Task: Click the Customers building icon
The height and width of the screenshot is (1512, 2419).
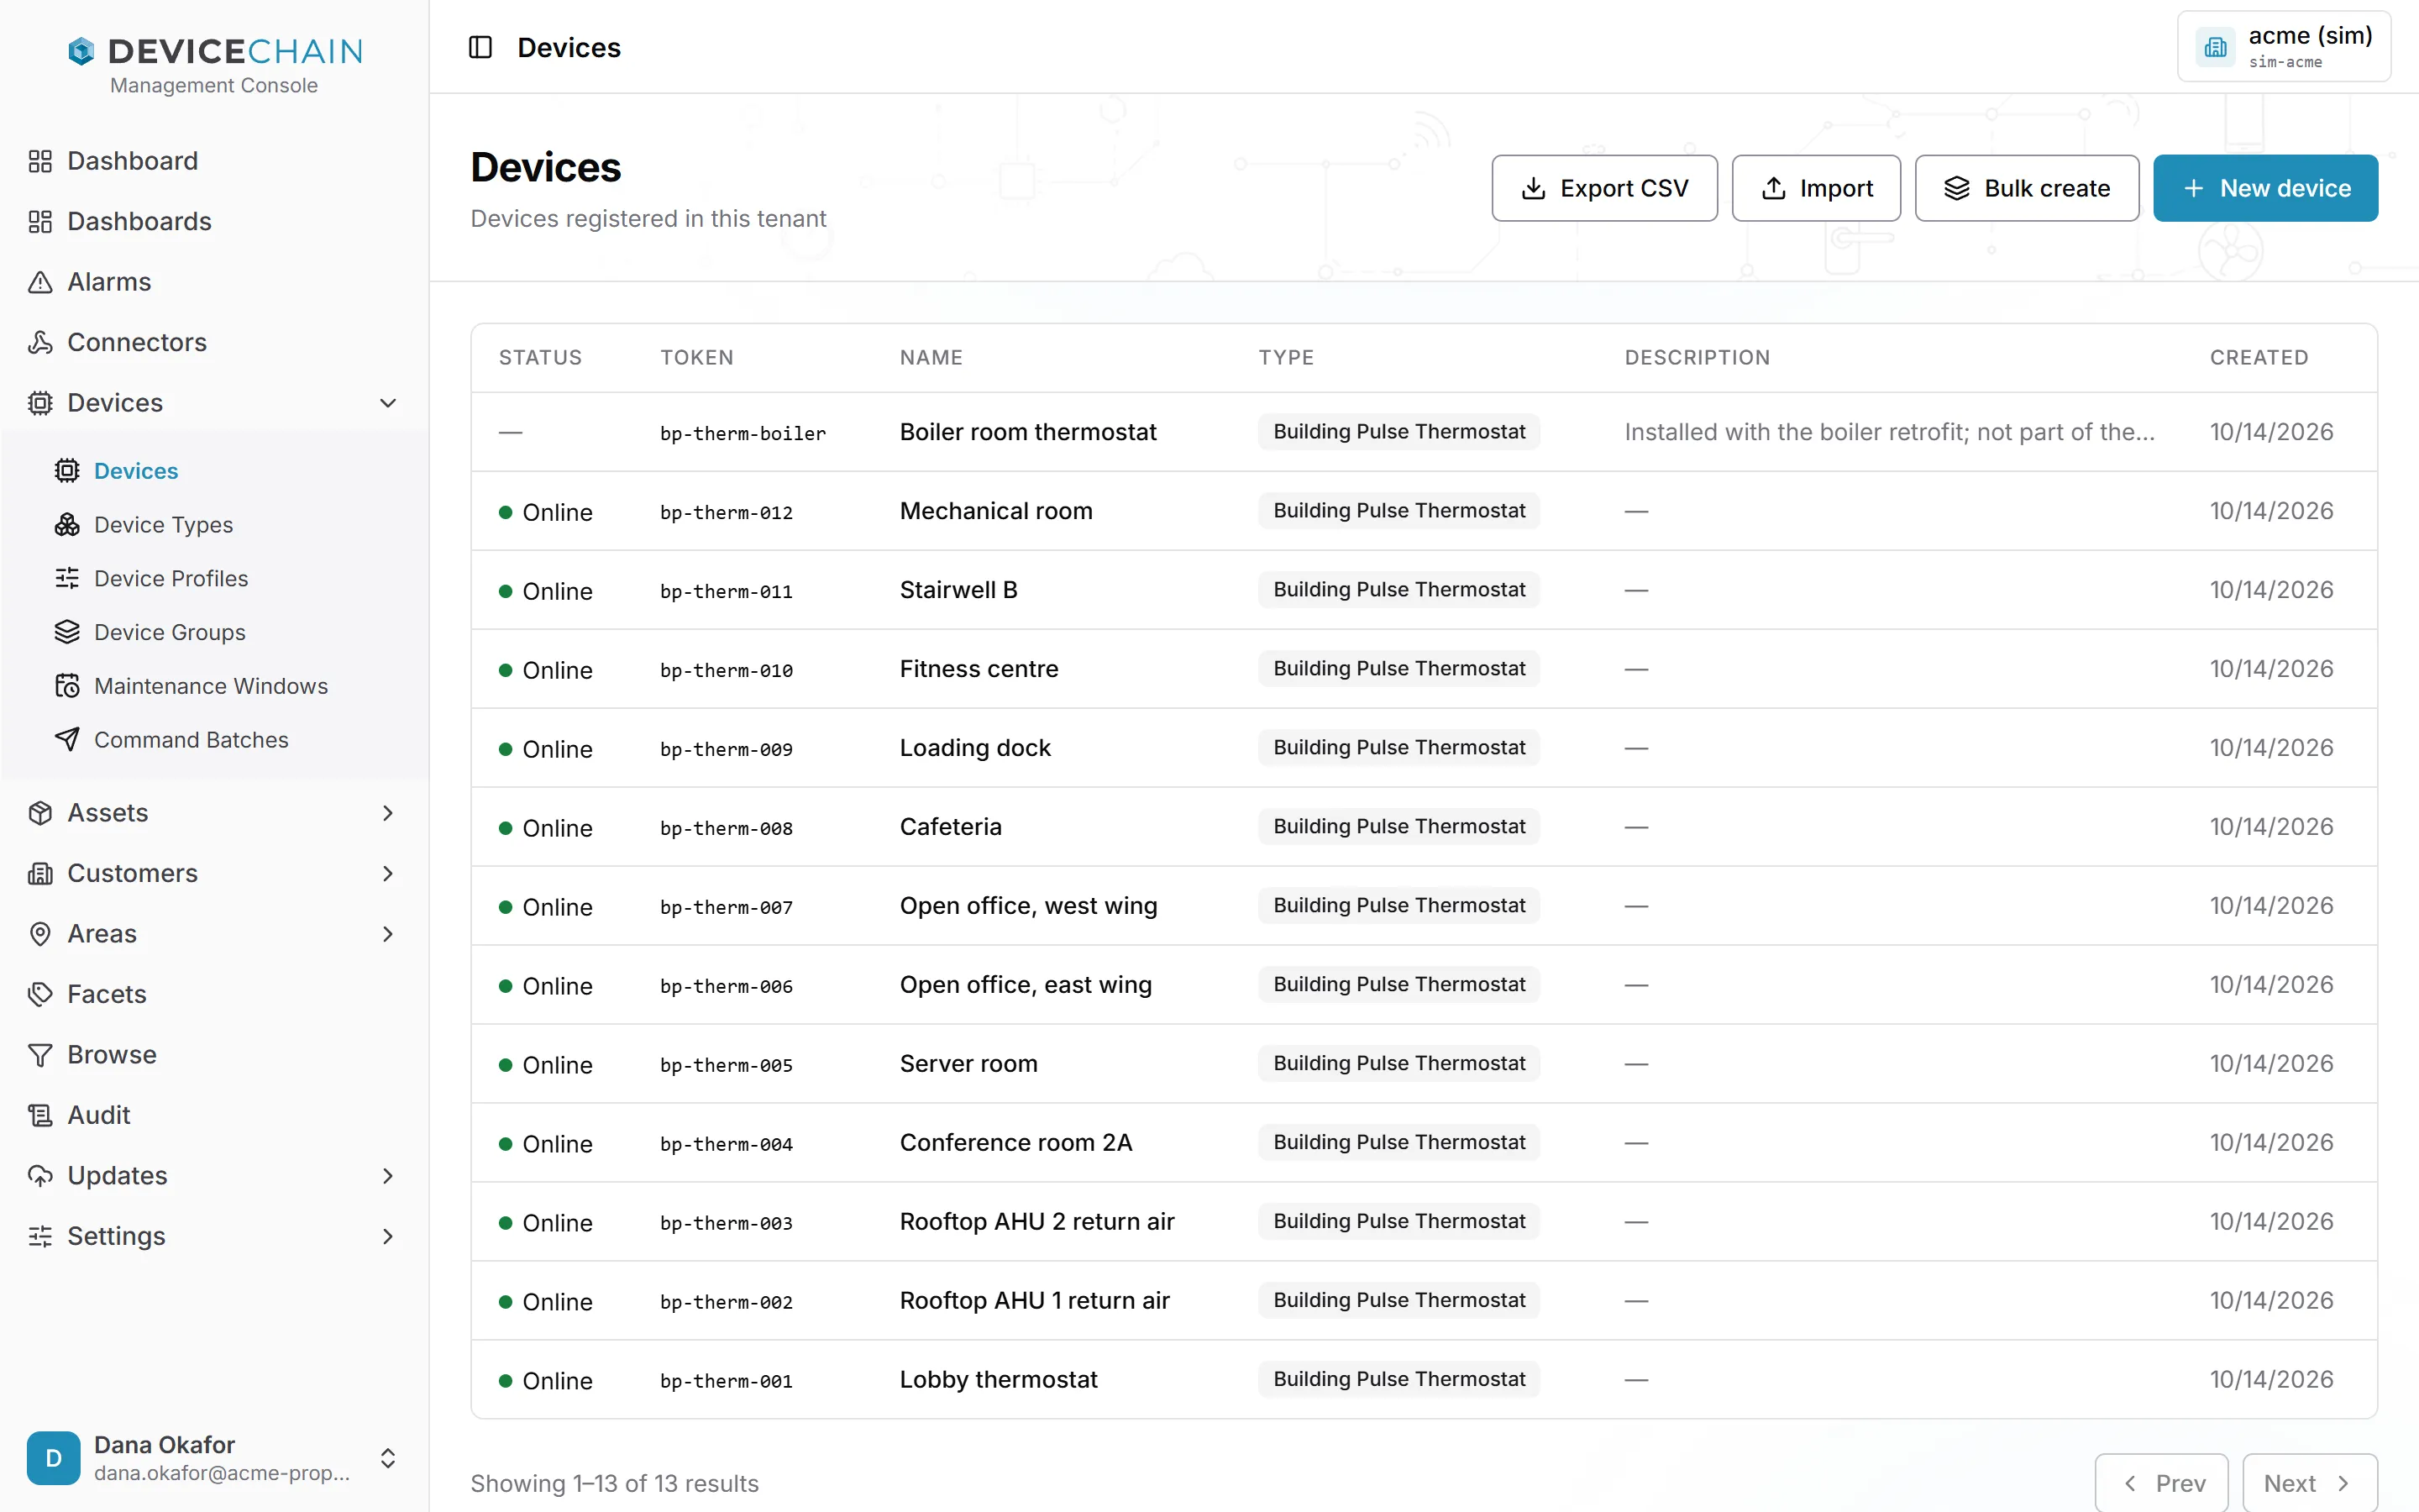Action: tap(40, 874)
